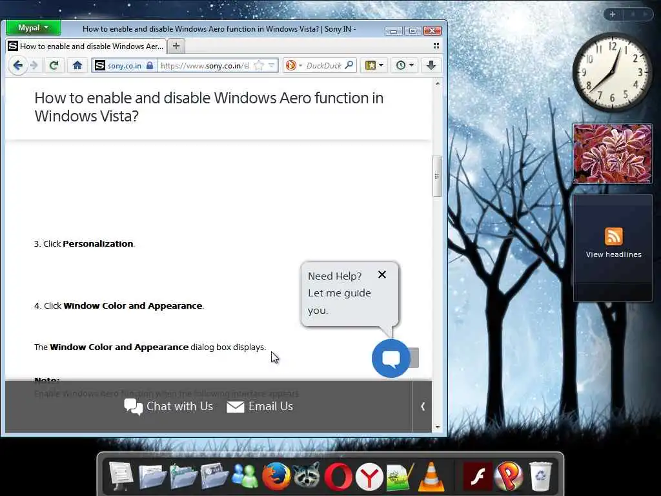Add a gadget with the sidebar plus button
This screenshot has width=661, height=496.
tap(613, 14)
